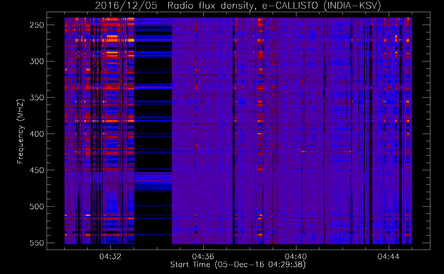The height and width of the screenshot is (274, 444).
Task: Click the 500 frequency tick label
Action: click(37, 207)
